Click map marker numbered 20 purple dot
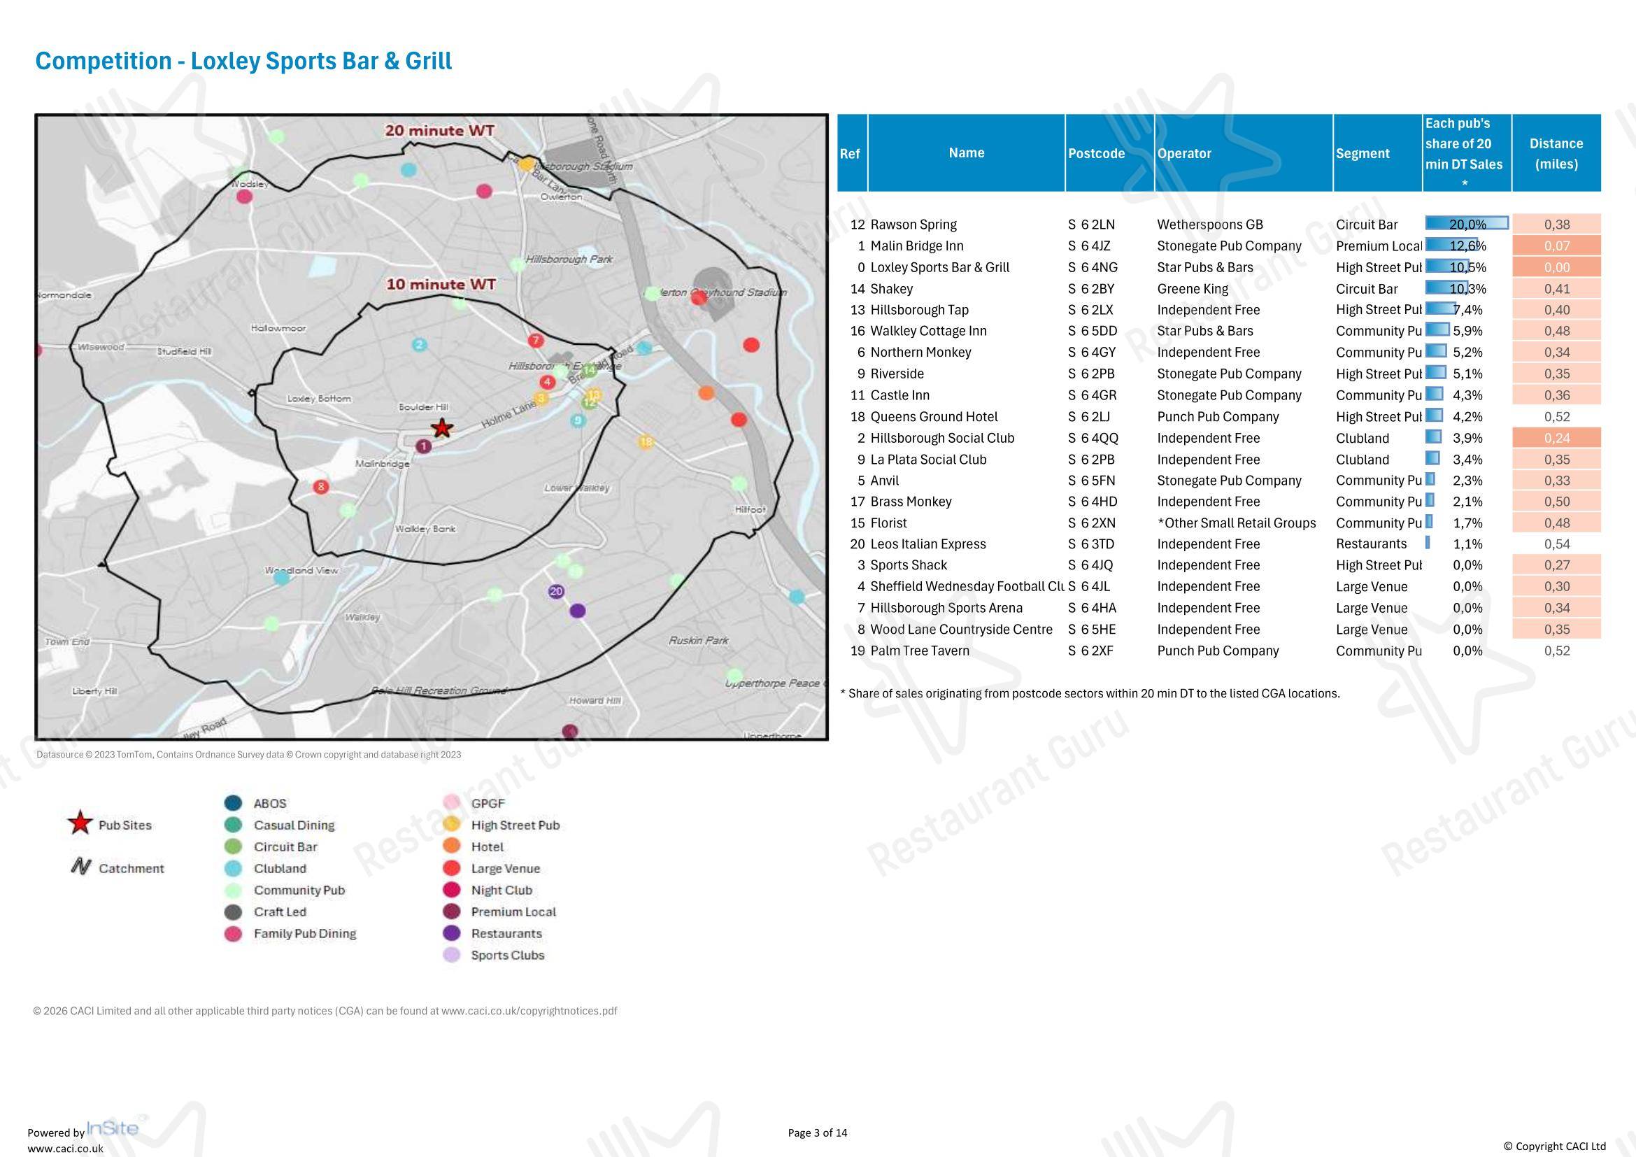The width and height of the screenshot is (1636, 1157). coord(557,591)
